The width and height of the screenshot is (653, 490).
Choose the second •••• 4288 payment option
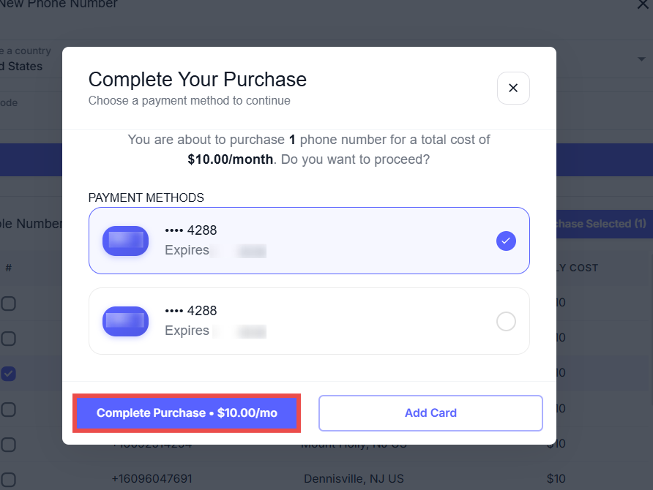click(308, 321)
